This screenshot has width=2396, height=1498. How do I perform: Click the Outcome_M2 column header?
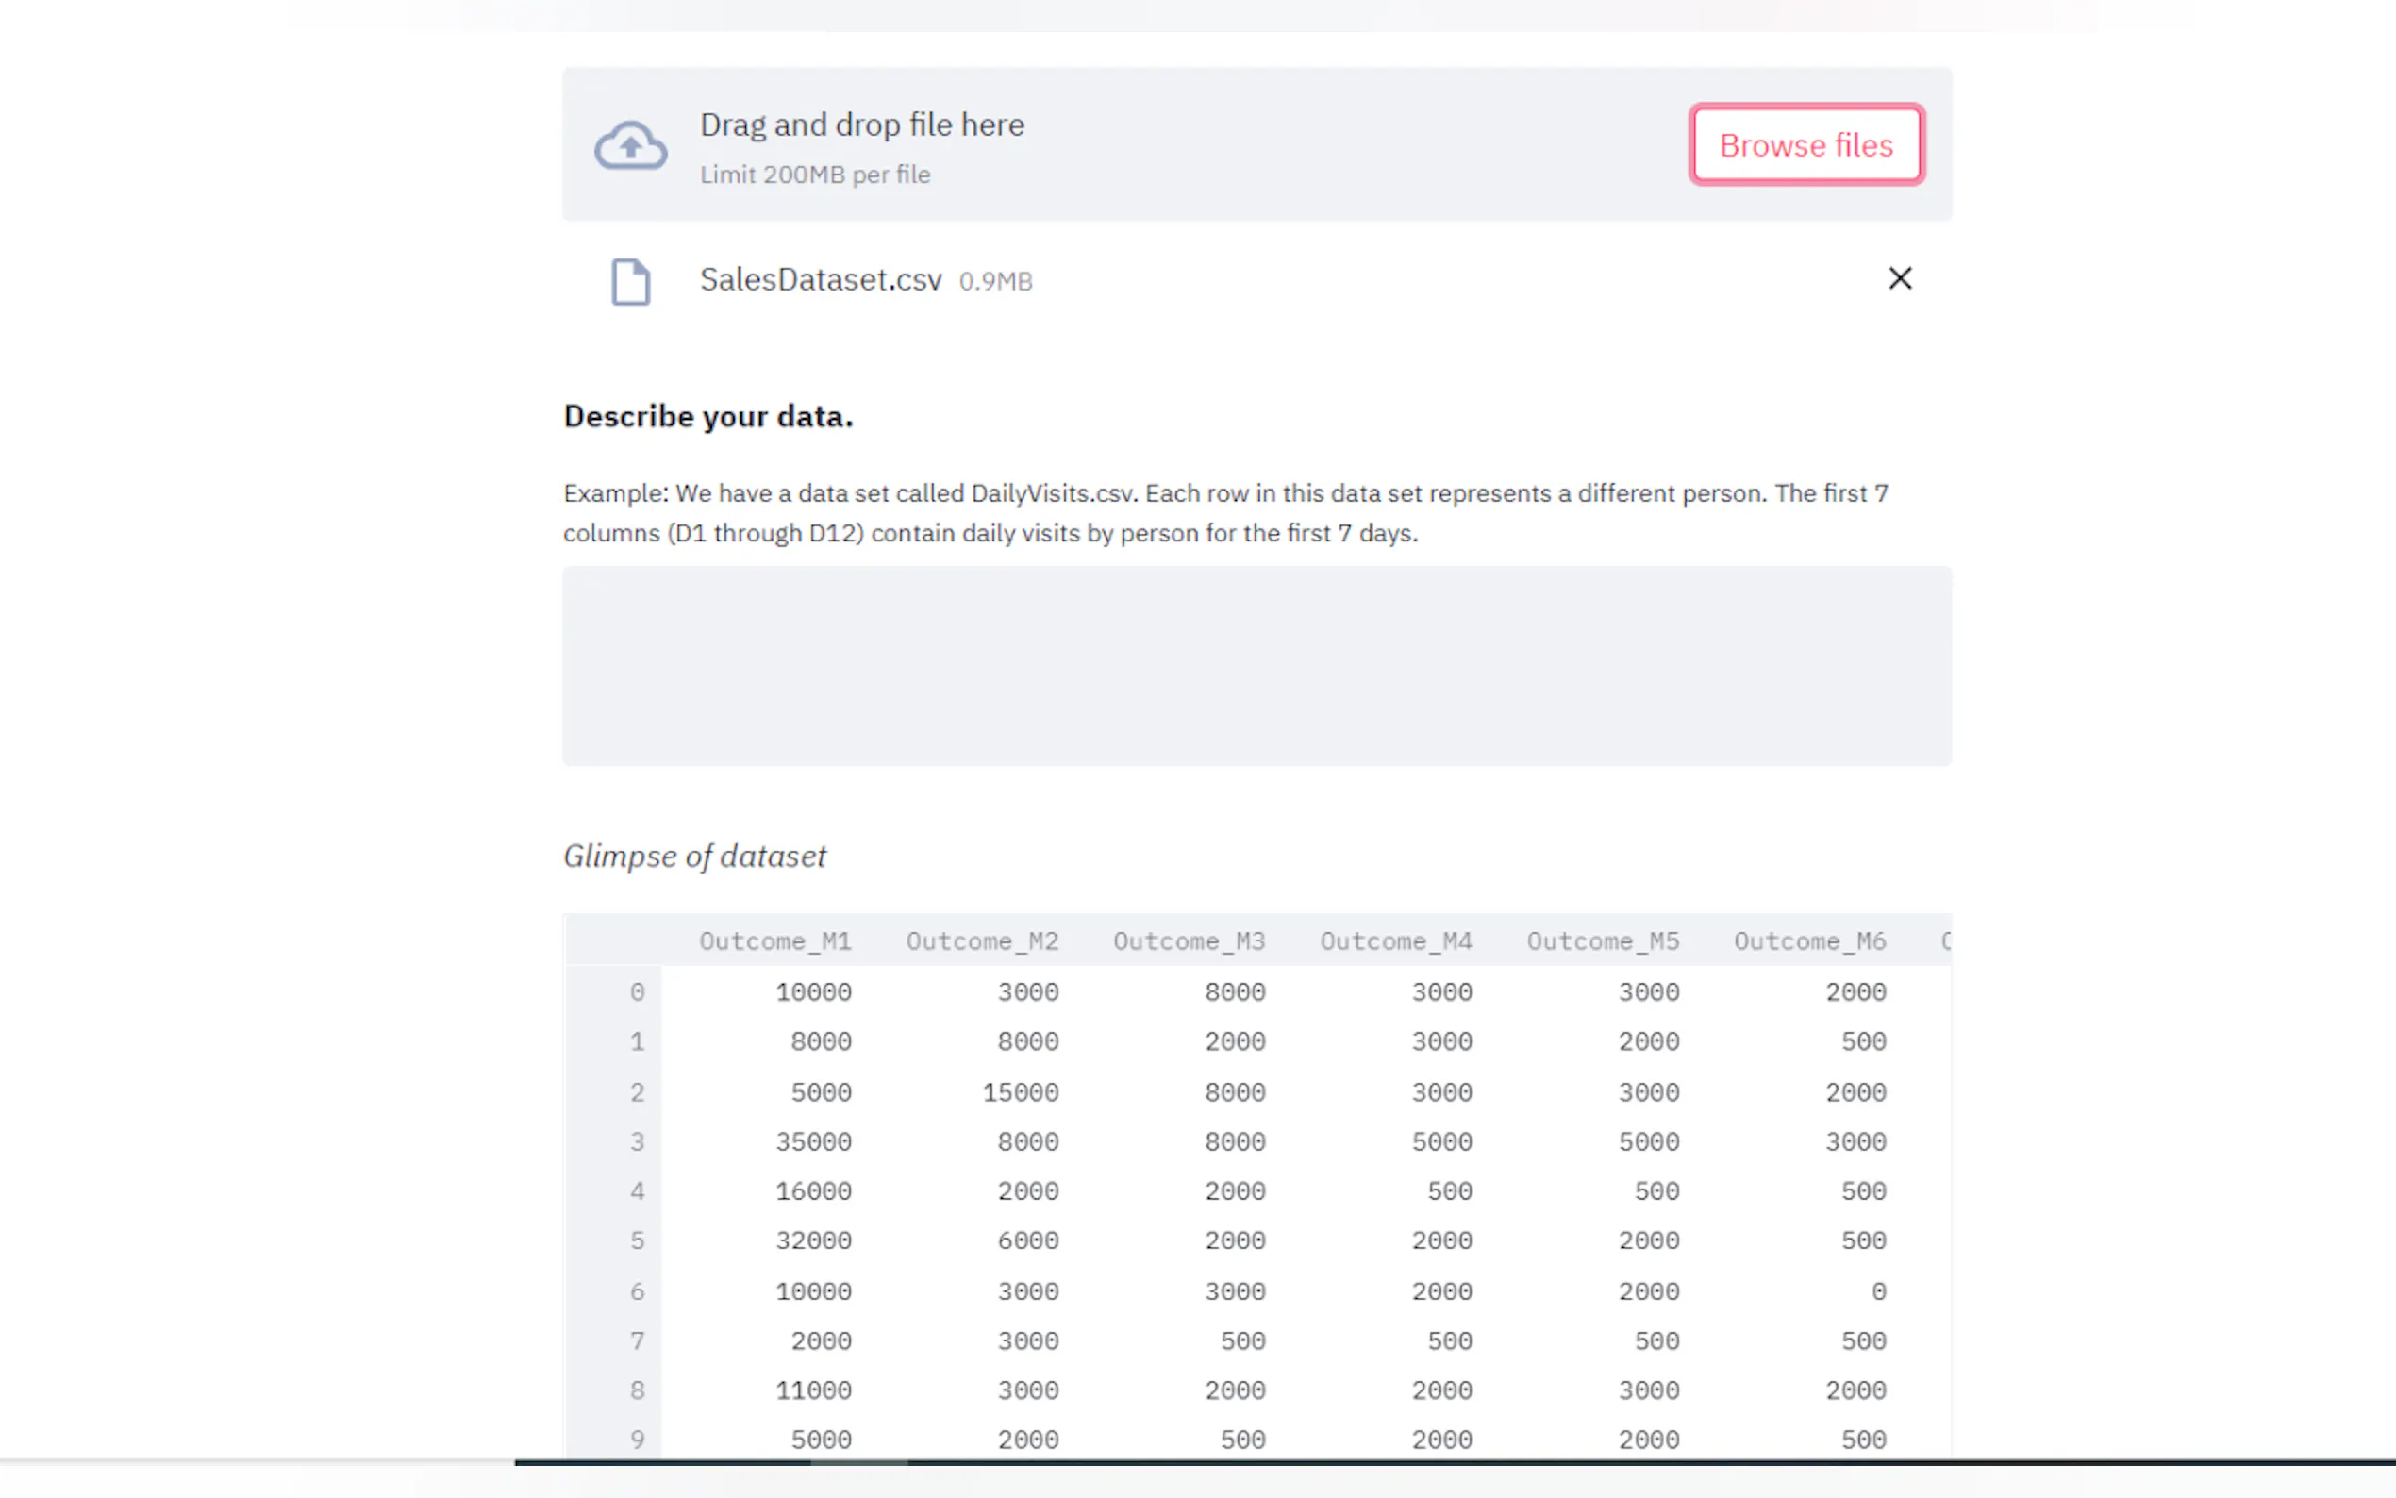982,940
